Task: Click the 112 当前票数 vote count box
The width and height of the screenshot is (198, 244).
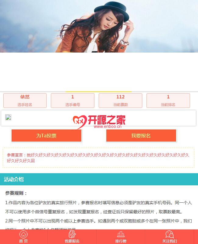Action: 120,101
